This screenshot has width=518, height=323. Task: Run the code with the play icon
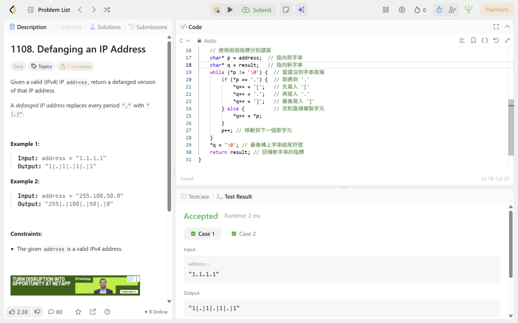(230, 10)
